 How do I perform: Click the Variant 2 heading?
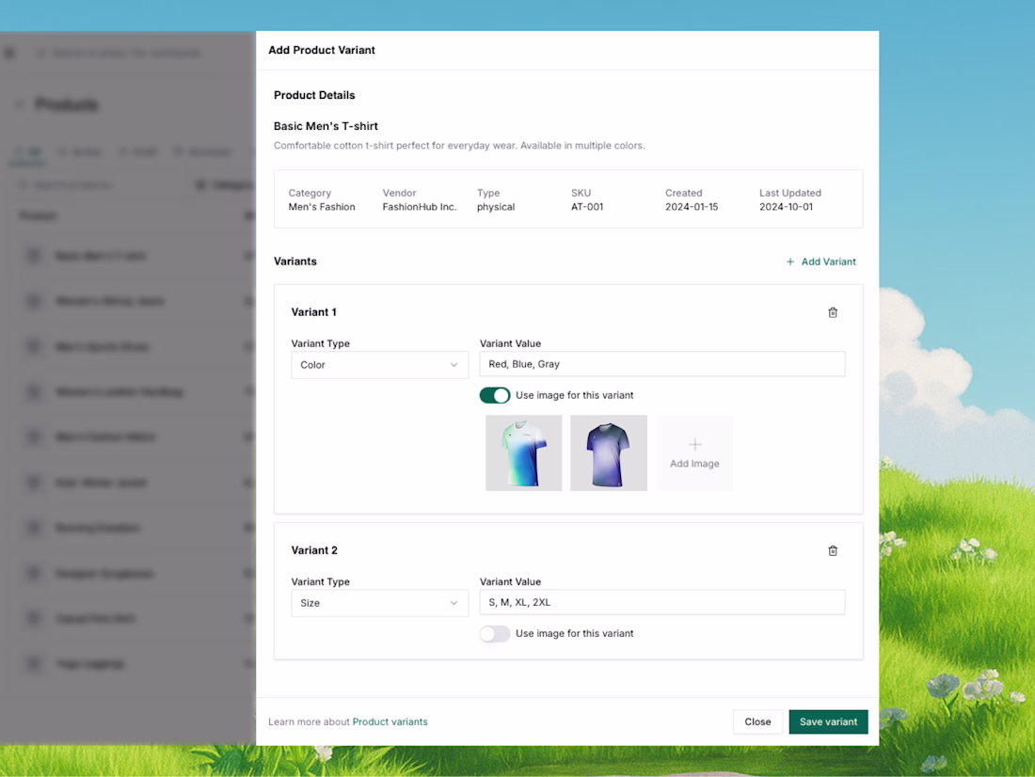314,550
